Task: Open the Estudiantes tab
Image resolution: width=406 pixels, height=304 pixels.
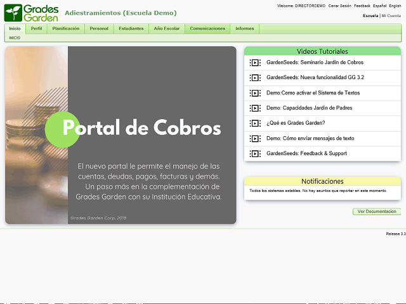Action: tap(131, 28)
